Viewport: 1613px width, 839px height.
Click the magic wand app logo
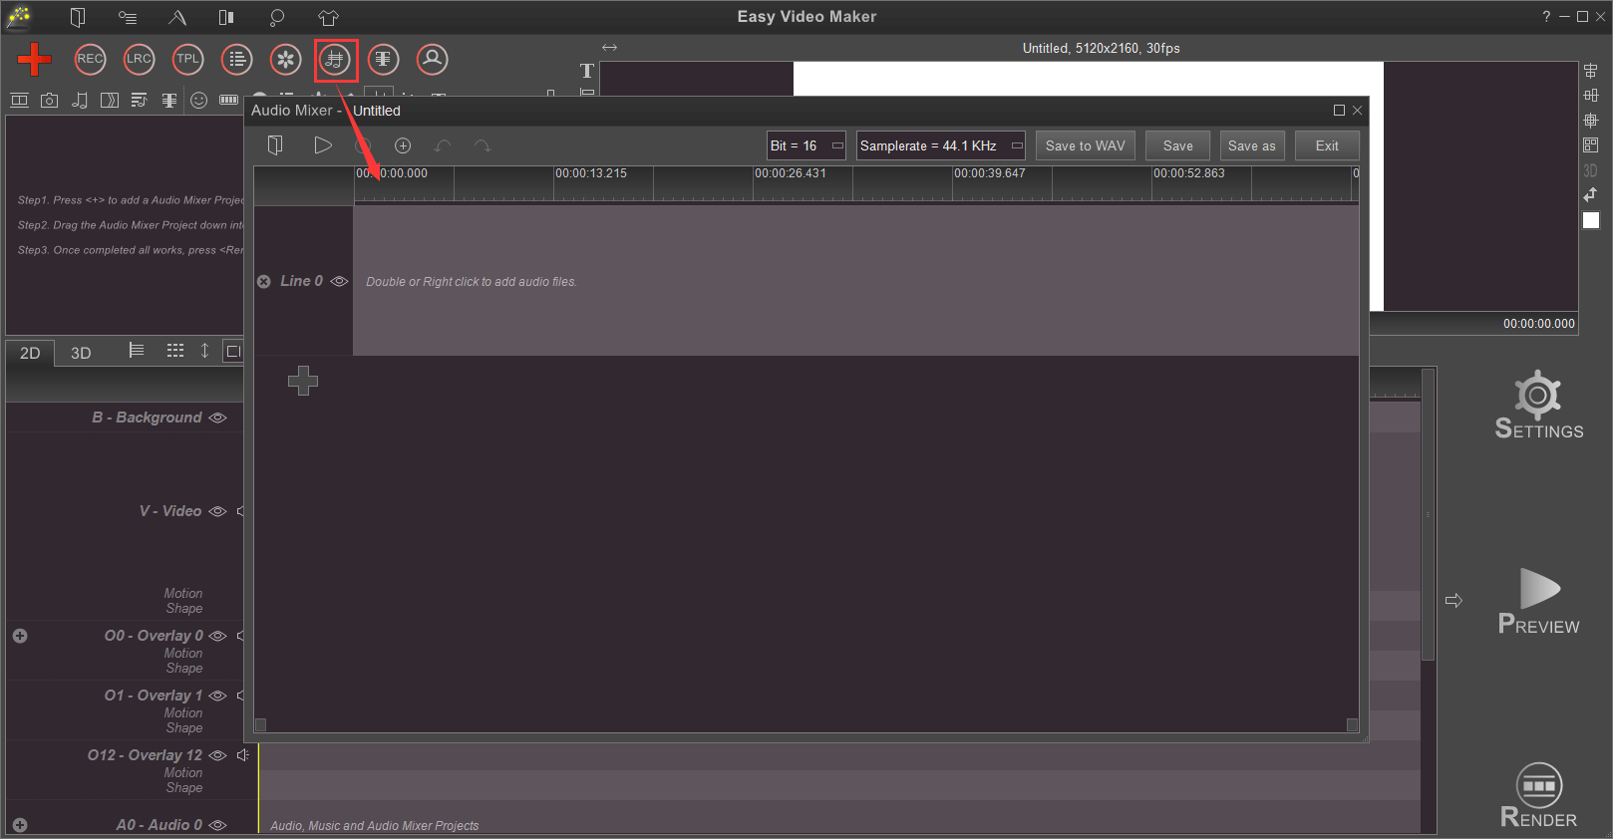19,17
